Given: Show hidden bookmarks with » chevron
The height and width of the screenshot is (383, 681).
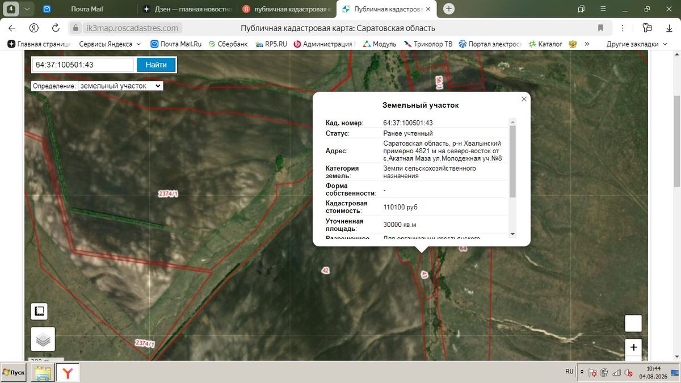Looking at the screenshot, I should pyautogui.click(x=587, y=44).
